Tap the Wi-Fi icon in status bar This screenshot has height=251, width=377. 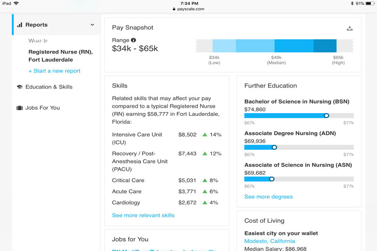(16, 3)
